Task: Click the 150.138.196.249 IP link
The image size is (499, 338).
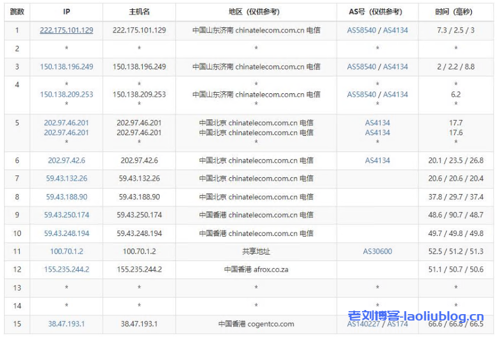Action: pos(66,67)
